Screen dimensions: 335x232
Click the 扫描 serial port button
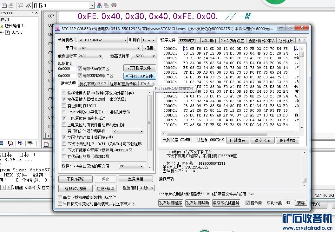(149, 48)
